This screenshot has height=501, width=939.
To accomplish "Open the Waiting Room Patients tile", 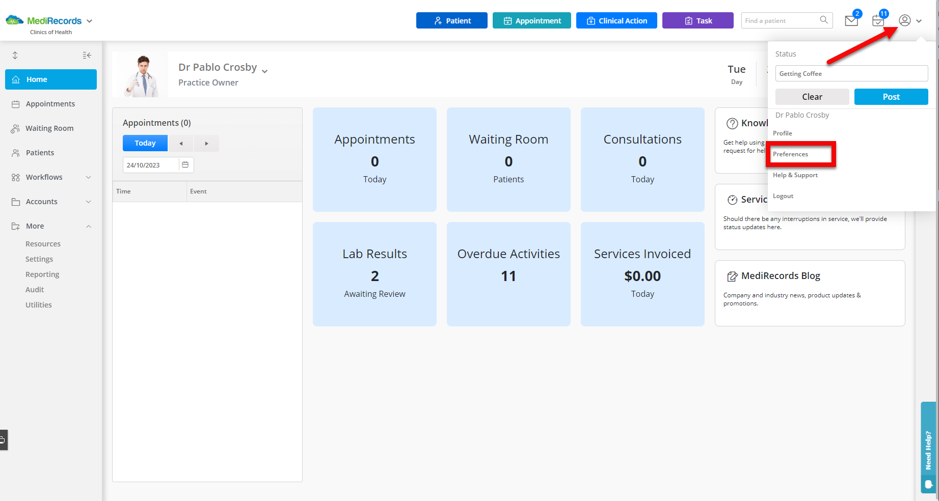I will click(508, 159).
